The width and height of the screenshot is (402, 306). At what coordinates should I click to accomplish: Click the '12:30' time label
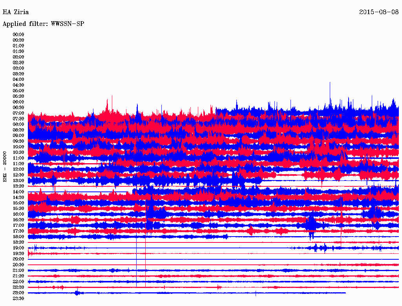[x=18, y=175]
